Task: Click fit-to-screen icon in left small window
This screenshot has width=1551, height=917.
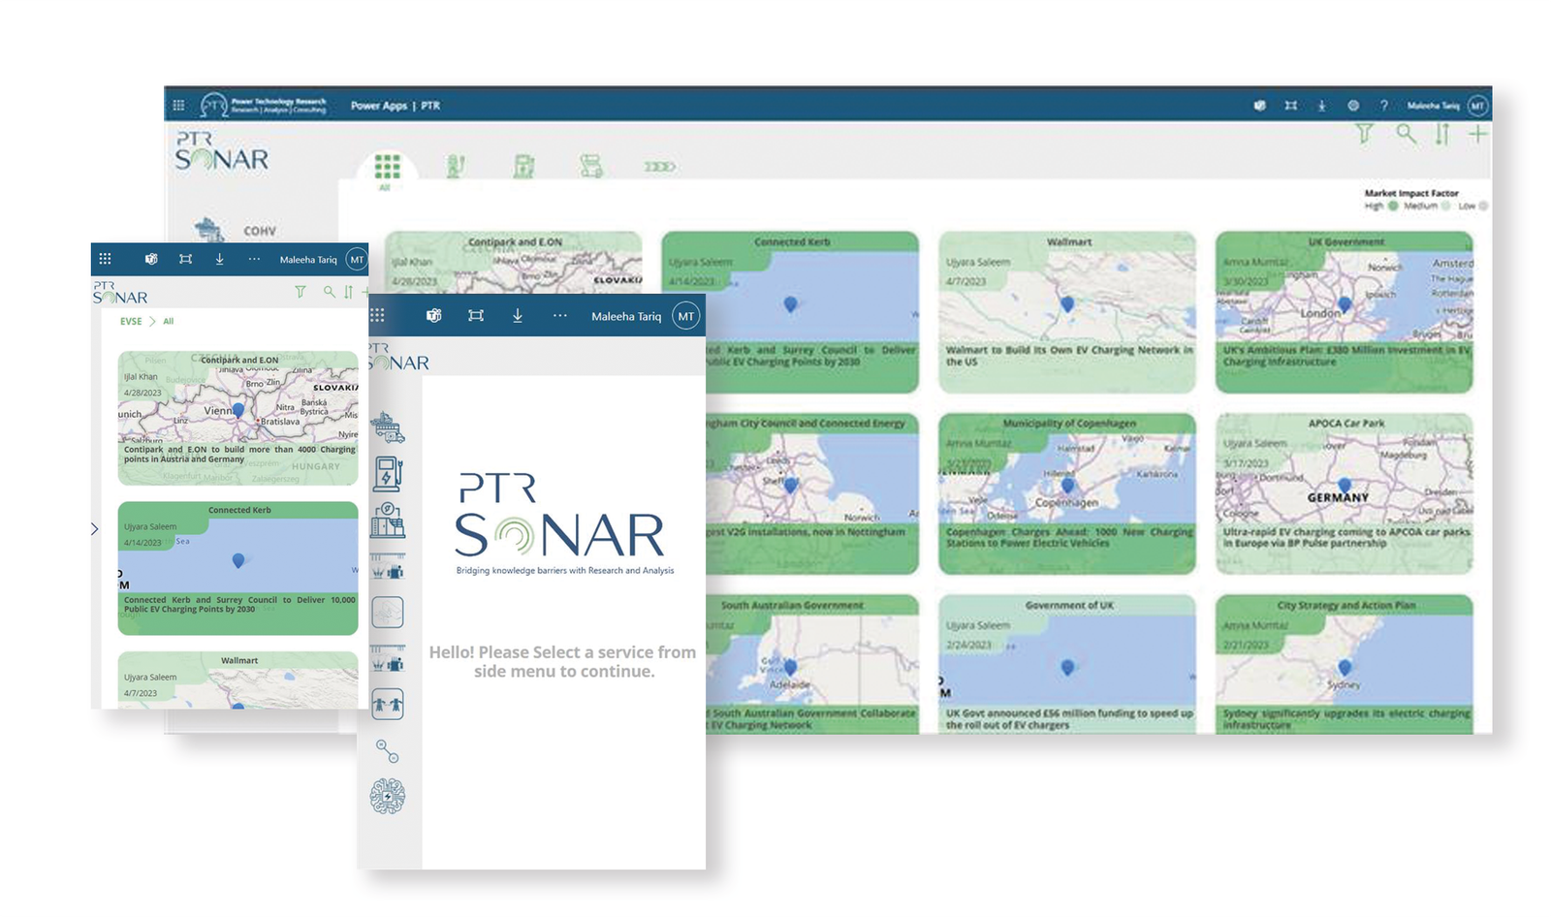Action: pyautogui.click(x=185, y=259)
